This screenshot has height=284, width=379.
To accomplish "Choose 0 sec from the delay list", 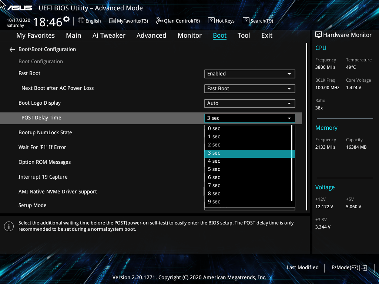I will click(248, 128).
